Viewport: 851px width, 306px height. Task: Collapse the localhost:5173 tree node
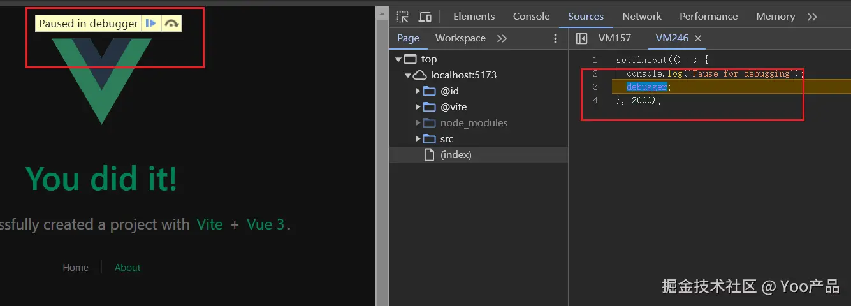click(408, 75)
